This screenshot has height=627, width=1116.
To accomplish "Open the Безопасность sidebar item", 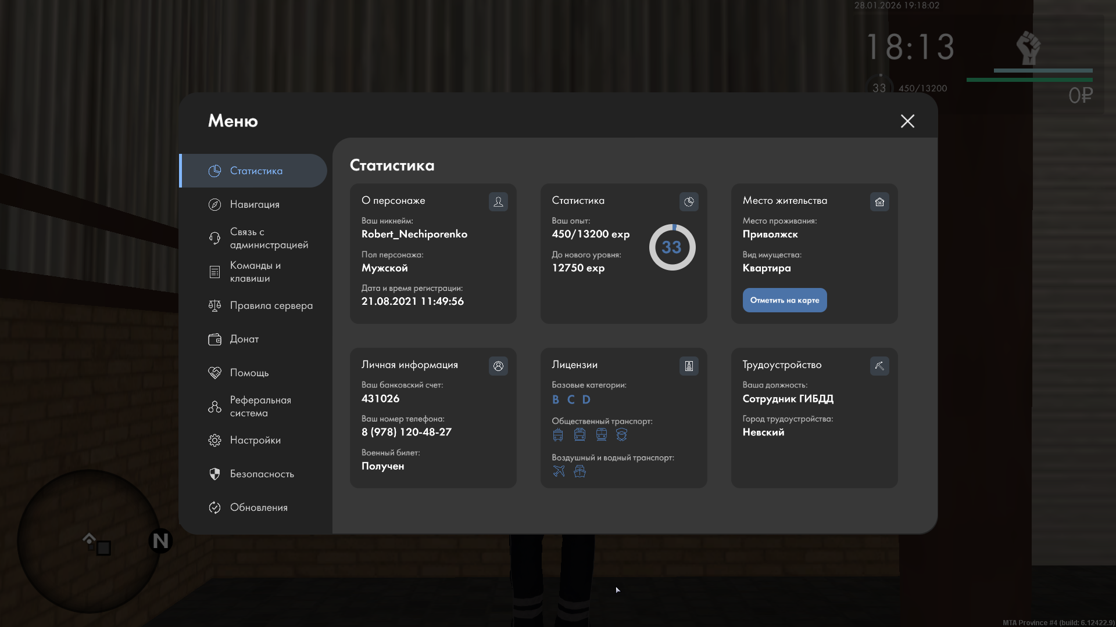I will point(262,474).
